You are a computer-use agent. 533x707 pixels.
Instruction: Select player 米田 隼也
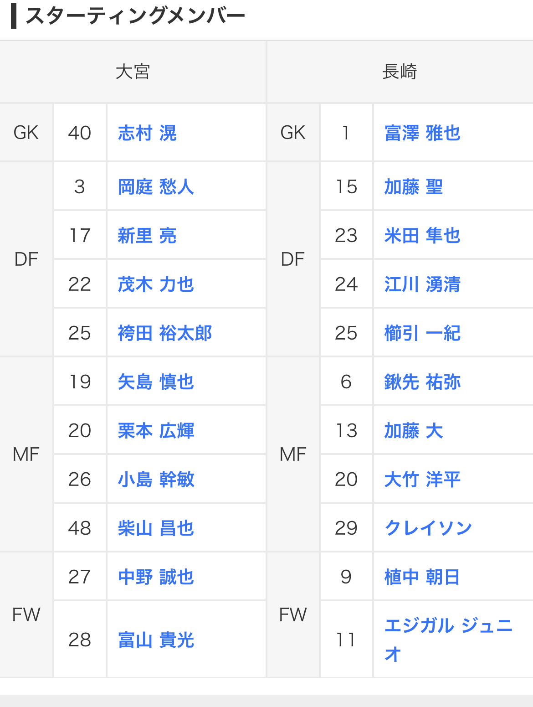(422, 236)
